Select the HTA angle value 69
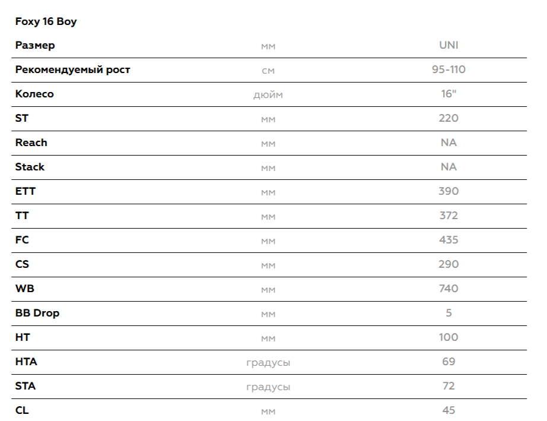Viewport: 547px width, 421px height. (449, 362)
